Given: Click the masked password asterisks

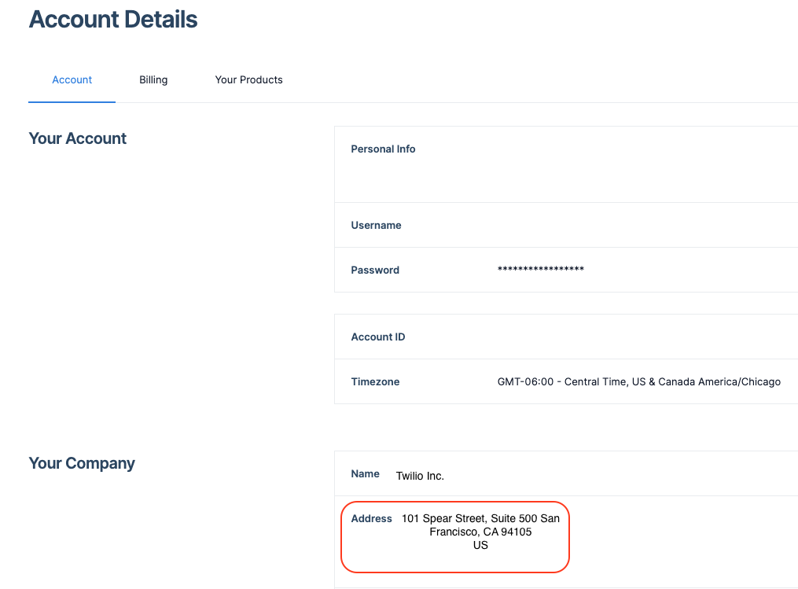Looking at the screenshot, I should coord(540,271).
